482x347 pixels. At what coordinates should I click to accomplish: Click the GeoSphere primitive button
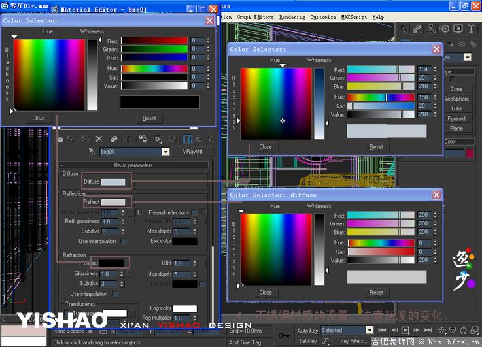(x=456, y=99)
